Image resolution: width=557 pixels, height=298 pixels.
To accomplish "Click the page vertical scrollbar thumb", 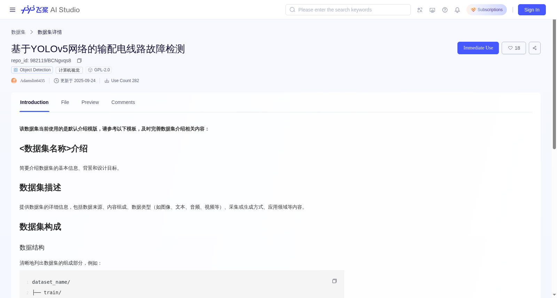I will (x=554, y=84).
